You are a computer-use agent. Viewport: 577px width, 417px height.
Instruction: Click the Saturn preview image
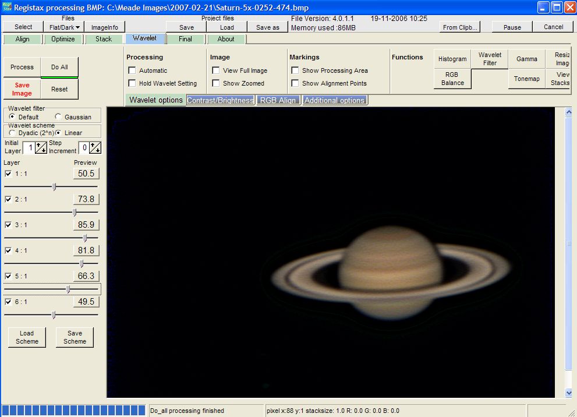pyautogui.click(x=331, y=253)
